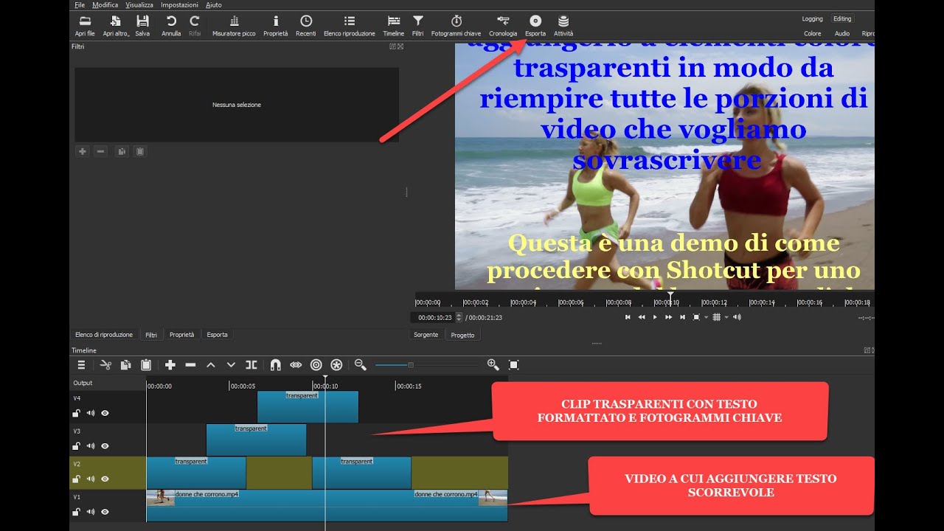
Task: Switch to Elenco di riproduzione tab
Action: point(104,335)
